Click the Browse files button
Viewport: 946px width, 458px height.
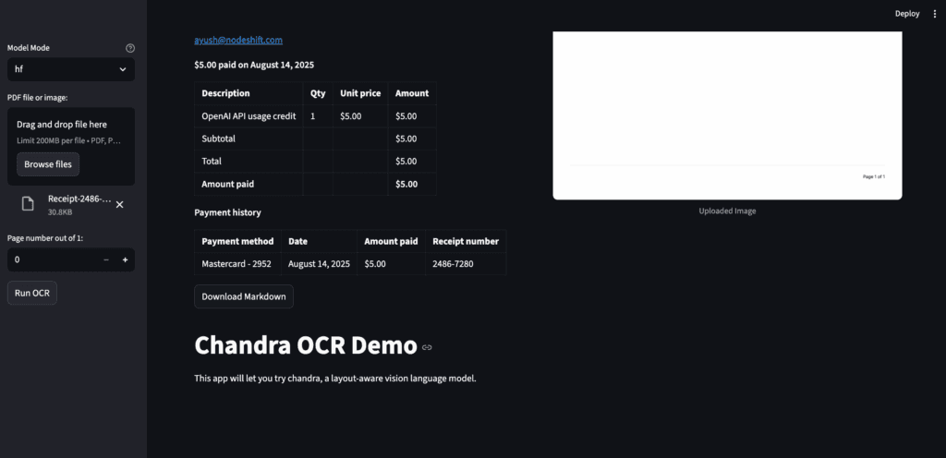(x=48, y=164)
